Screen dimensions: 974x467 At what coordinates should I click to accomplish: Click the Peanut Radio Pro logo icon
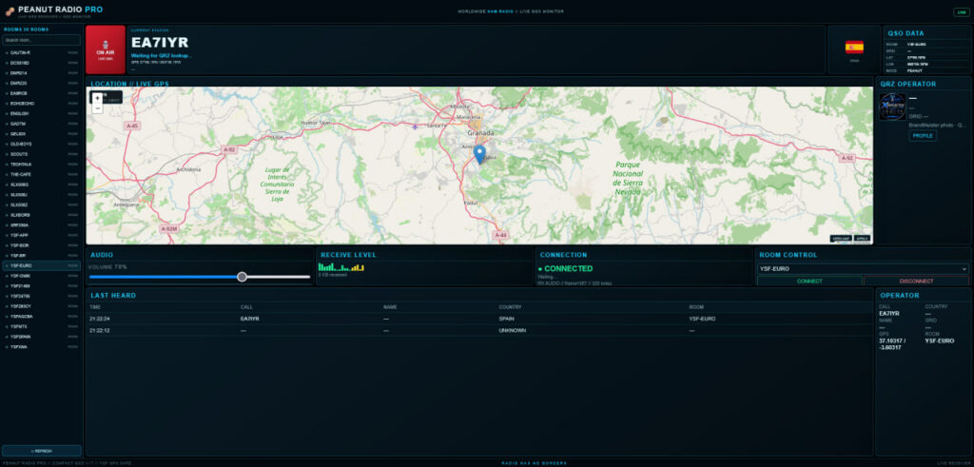[10, 10]
